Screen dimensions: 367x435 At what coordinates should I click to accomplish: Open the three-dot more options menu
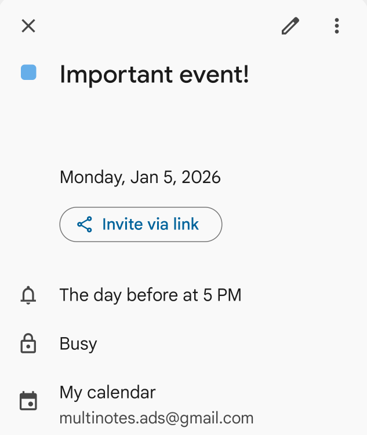coord(337,26)
